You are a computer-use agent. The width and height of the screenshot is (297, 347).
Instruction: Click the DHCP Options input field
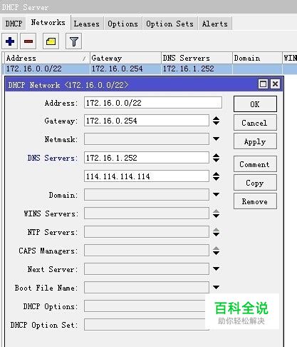click(x=145, y=306)
